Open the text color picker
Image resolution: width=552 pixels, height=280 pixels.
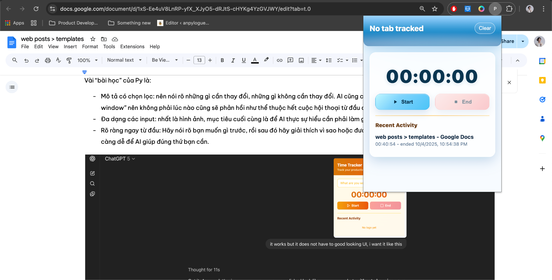[x=255, y=60]
